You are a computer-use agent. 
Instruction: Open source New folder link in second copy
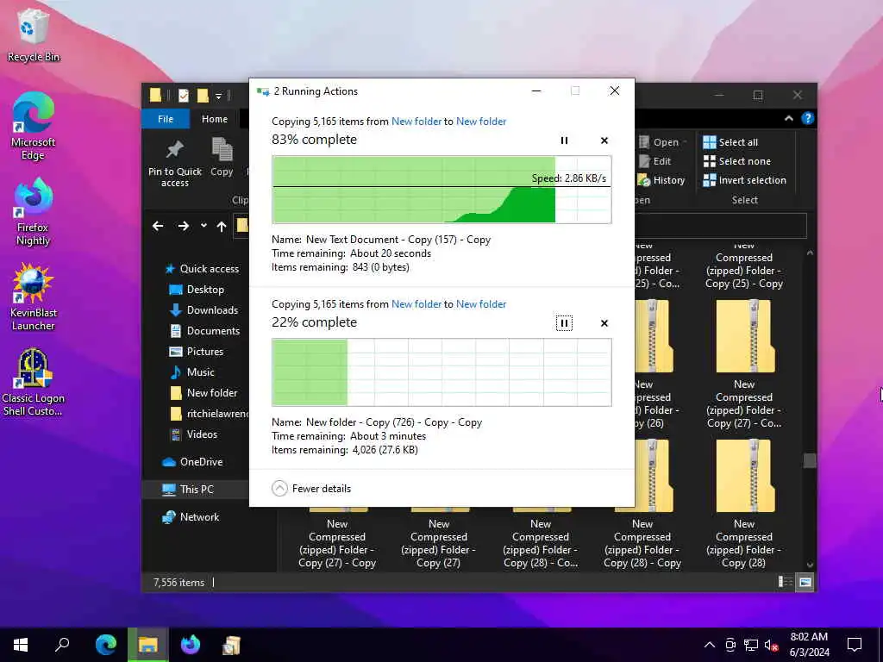point(416,304)
